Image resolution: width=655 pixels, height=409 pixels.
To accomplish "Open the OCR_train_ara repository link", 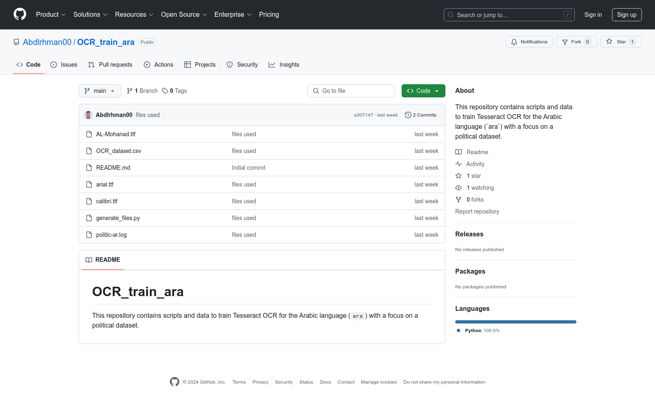I will (x=106, y=42).
